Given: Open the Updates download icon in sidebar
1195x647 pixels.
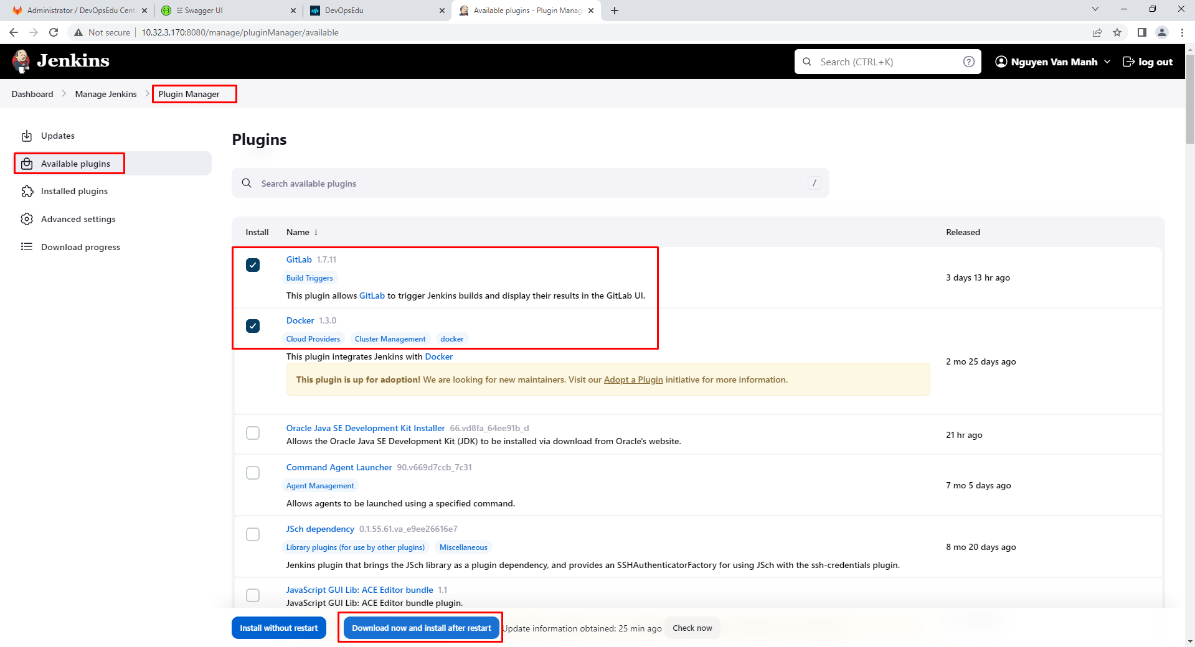Looking at the screenshot, I should point(27,136).
